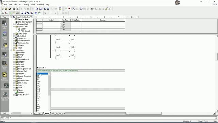
Task: Click the Tools button at the navigation bar bottom
Action: tap(4, 113)
